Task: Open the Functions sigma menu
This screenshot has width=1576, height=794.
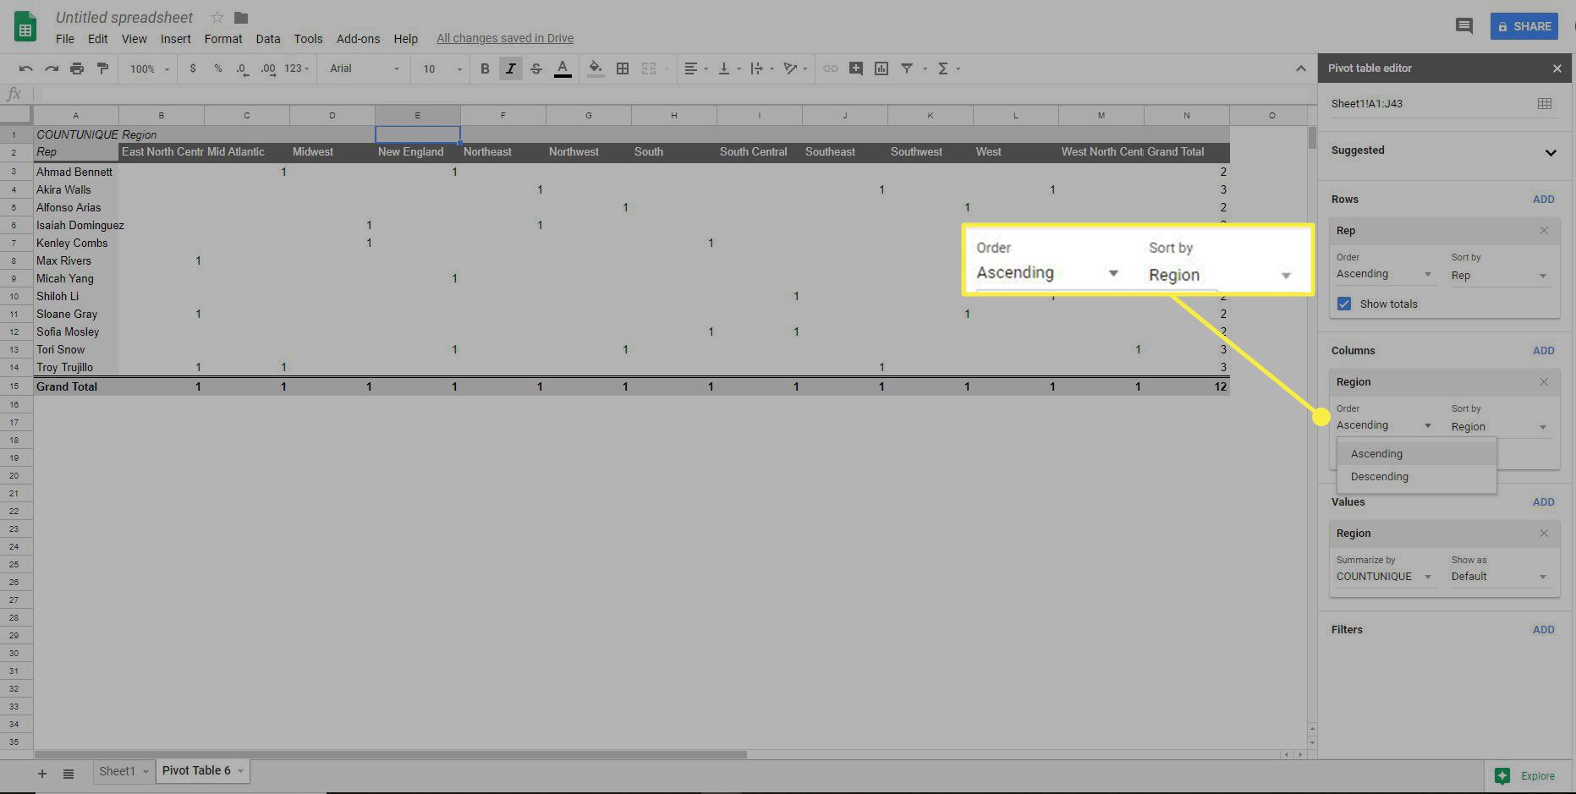Action: tap(949, 68)
